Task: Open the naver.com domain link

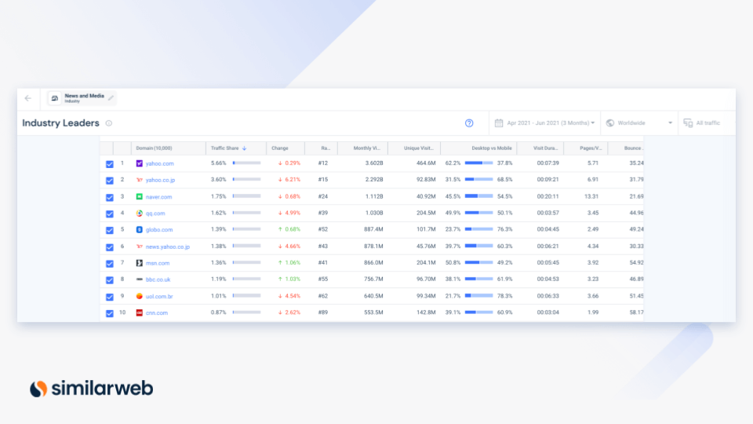Action: click(159, 196)
